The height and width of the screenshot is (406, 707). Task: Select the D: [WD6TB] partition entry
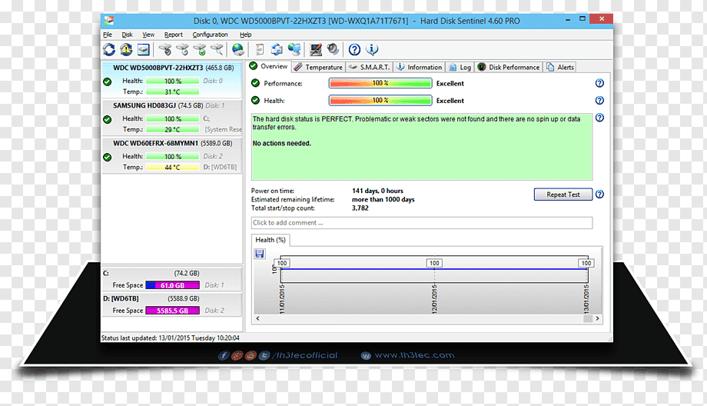tap(172, 304)
